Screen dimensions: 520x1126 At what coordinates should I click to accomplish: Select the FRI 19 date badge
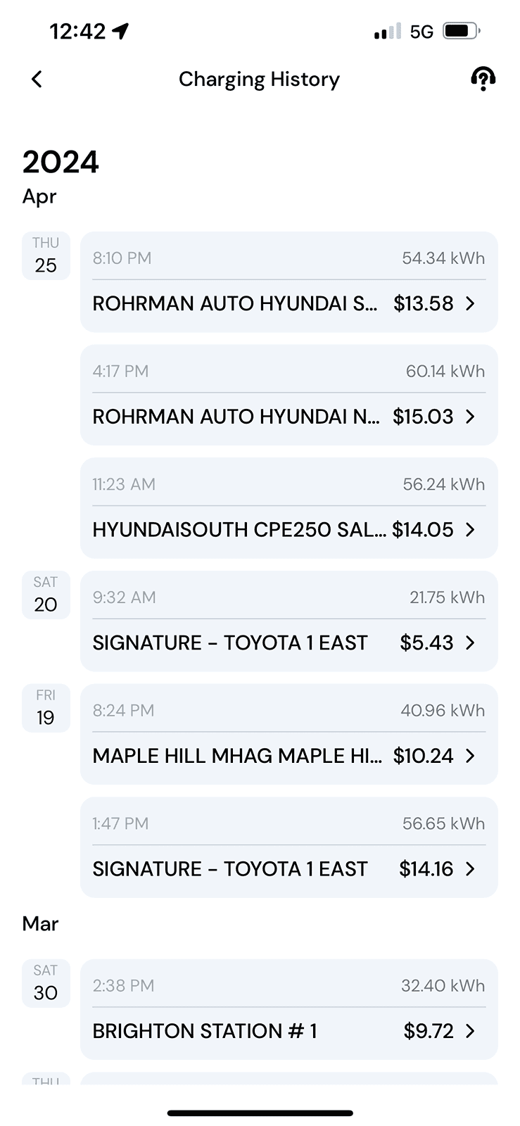[x=46, y=708]
